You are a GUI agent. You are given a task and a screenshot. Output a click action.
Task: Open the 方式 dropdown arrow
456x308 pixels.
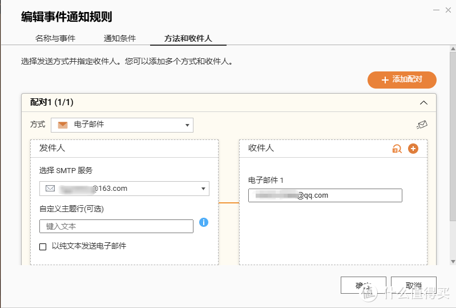pyautogui.click(x=187, y=125)
